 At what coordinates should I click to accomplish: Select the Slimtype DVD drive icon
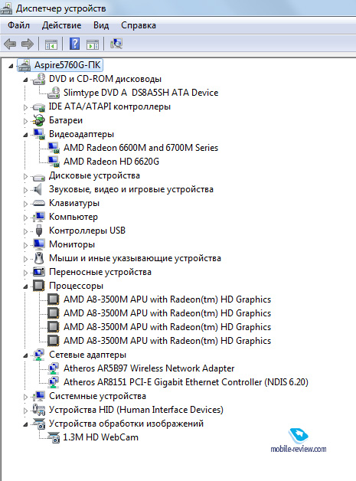point(54,93)
